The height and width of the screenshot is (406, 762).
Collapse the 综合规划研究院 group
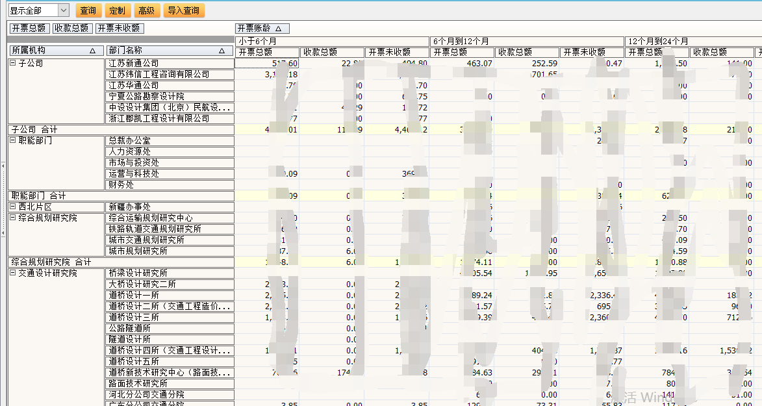pyautogui.click(x=13, y=218)
